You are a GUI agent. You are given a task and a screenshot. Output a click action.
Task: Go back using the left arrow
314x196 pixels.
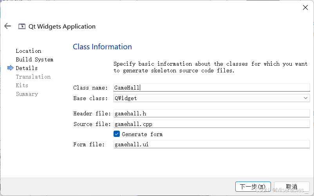(x=7, y=26)
